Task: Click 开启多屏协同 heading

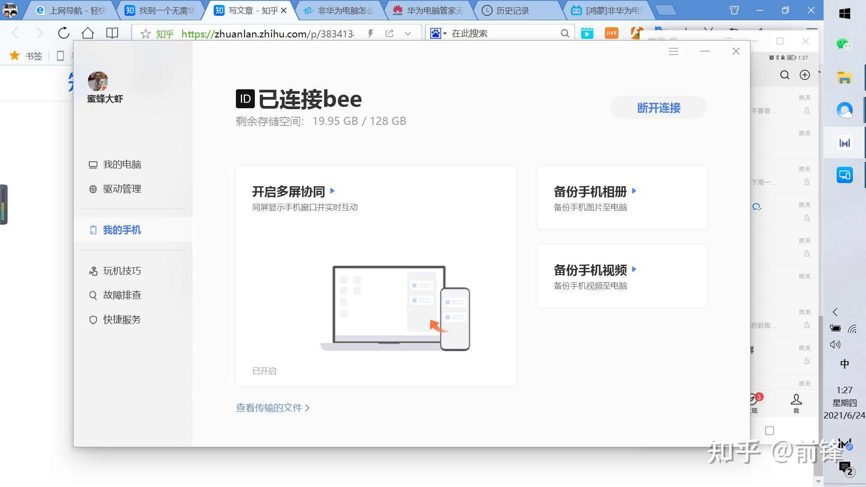Action: [289, 192]
